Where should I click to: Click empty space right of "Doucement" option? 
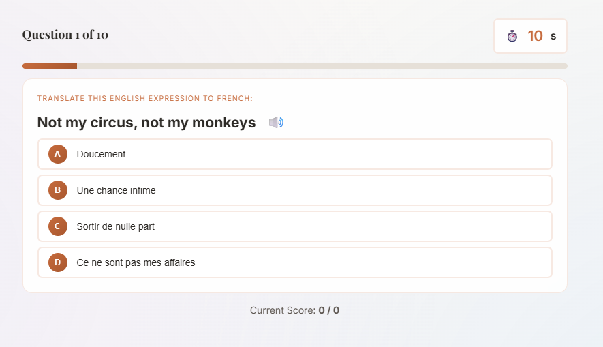click(x=341, y=154)
